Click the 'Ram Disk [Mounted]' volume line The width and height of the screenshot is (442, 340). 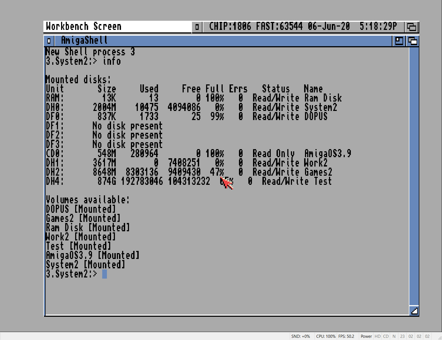click(88, 227)
